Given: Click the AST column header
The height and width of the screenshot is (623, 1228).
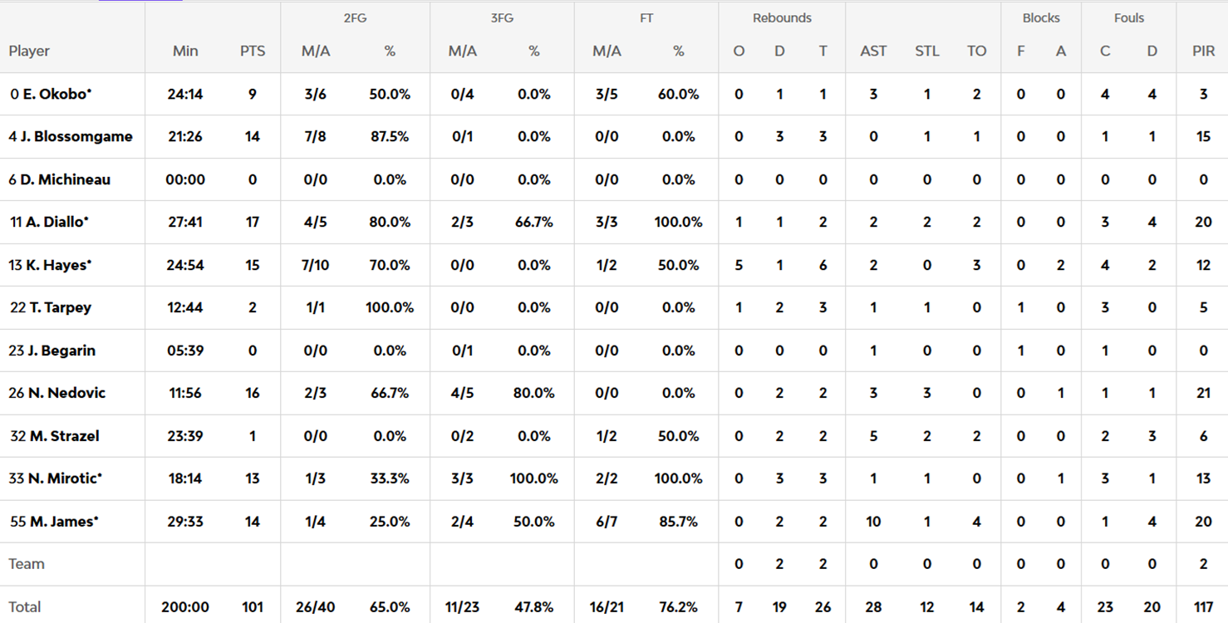Looking at the screenshot, I should (873, 51).
